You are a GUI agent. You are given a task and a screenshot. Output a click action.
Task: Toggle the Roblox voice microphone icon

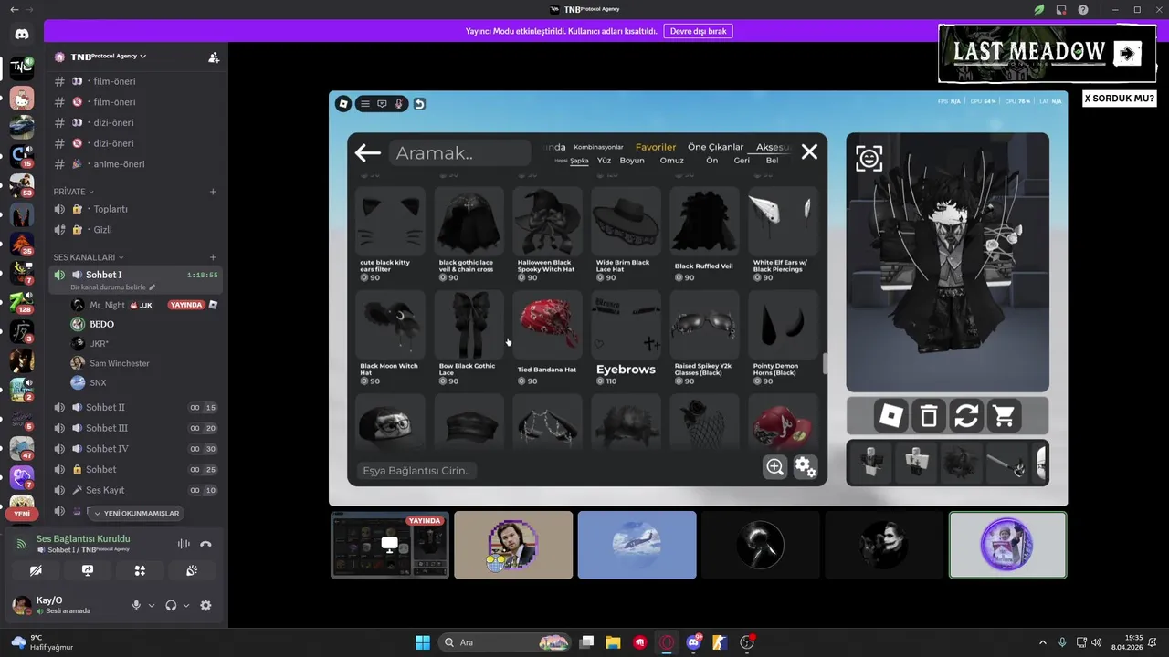399,104
